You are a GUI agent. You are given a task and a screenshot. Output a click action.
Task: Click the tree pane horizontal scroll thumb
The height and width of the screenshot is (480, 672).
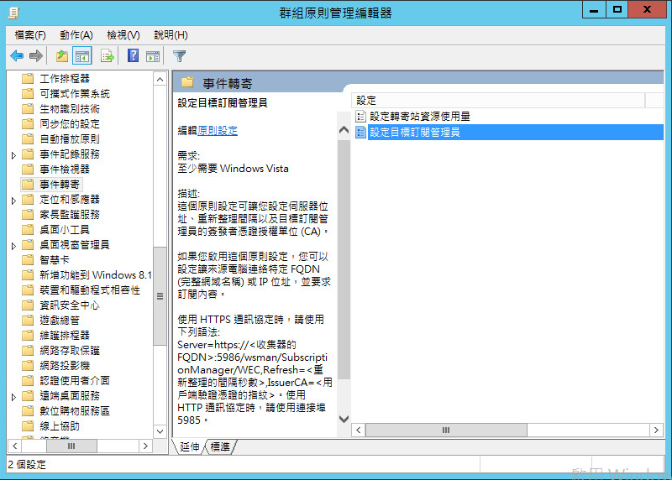click(x=71, y=446)
